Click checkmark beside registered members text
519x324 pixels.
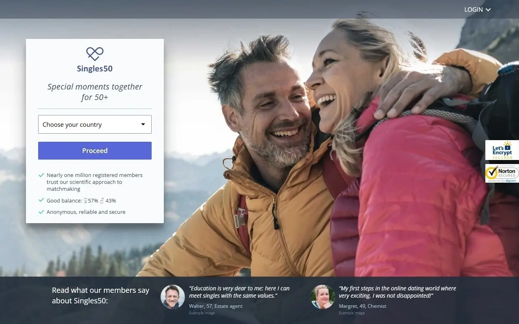point(41,175)
